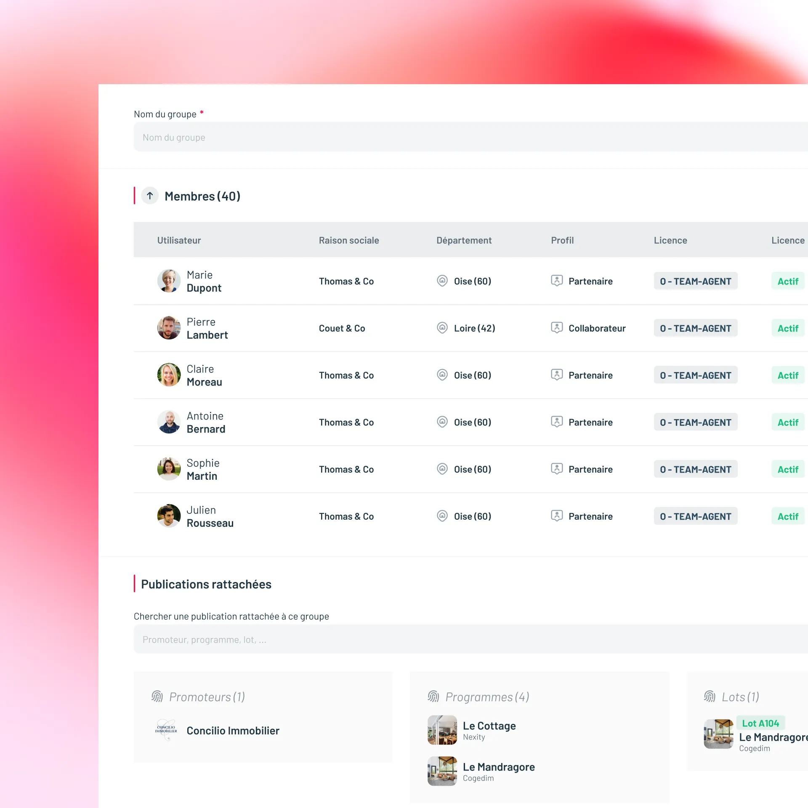Open Marie Dupont's avatar
Viewport: 808px width, 808px height.
[169, 281]
